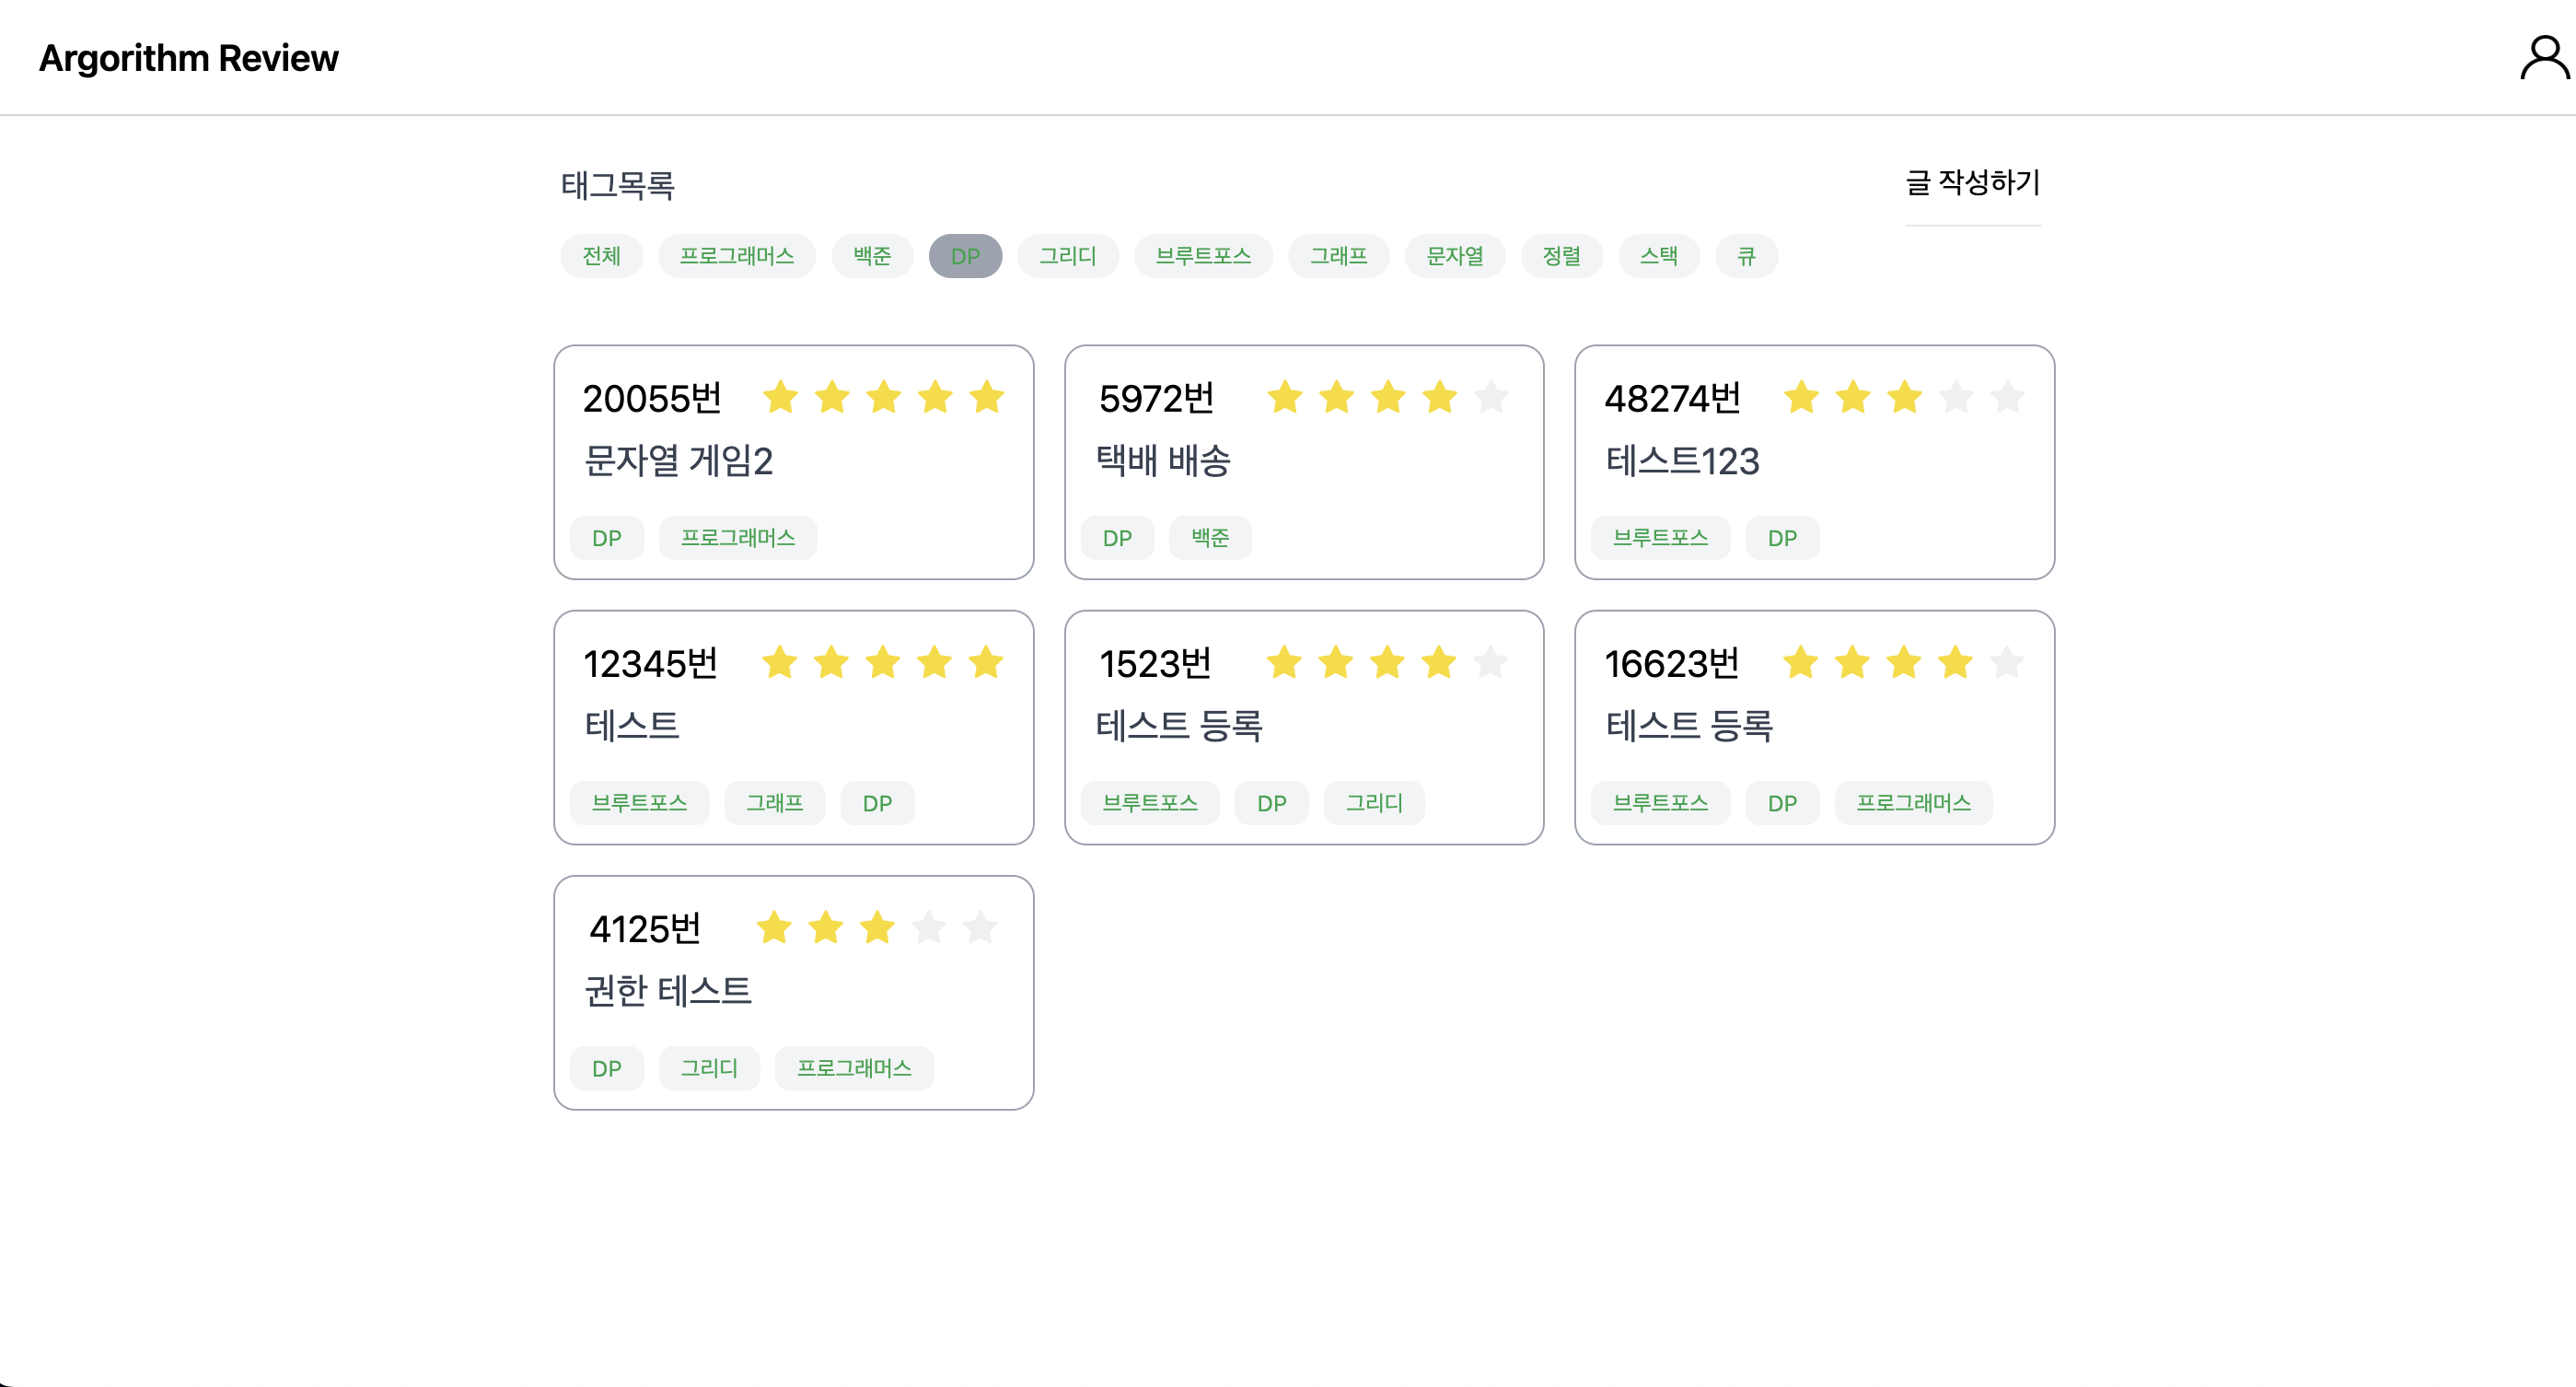
Task: Click the last star on 16623번 card
Action: coord(2007,662)
